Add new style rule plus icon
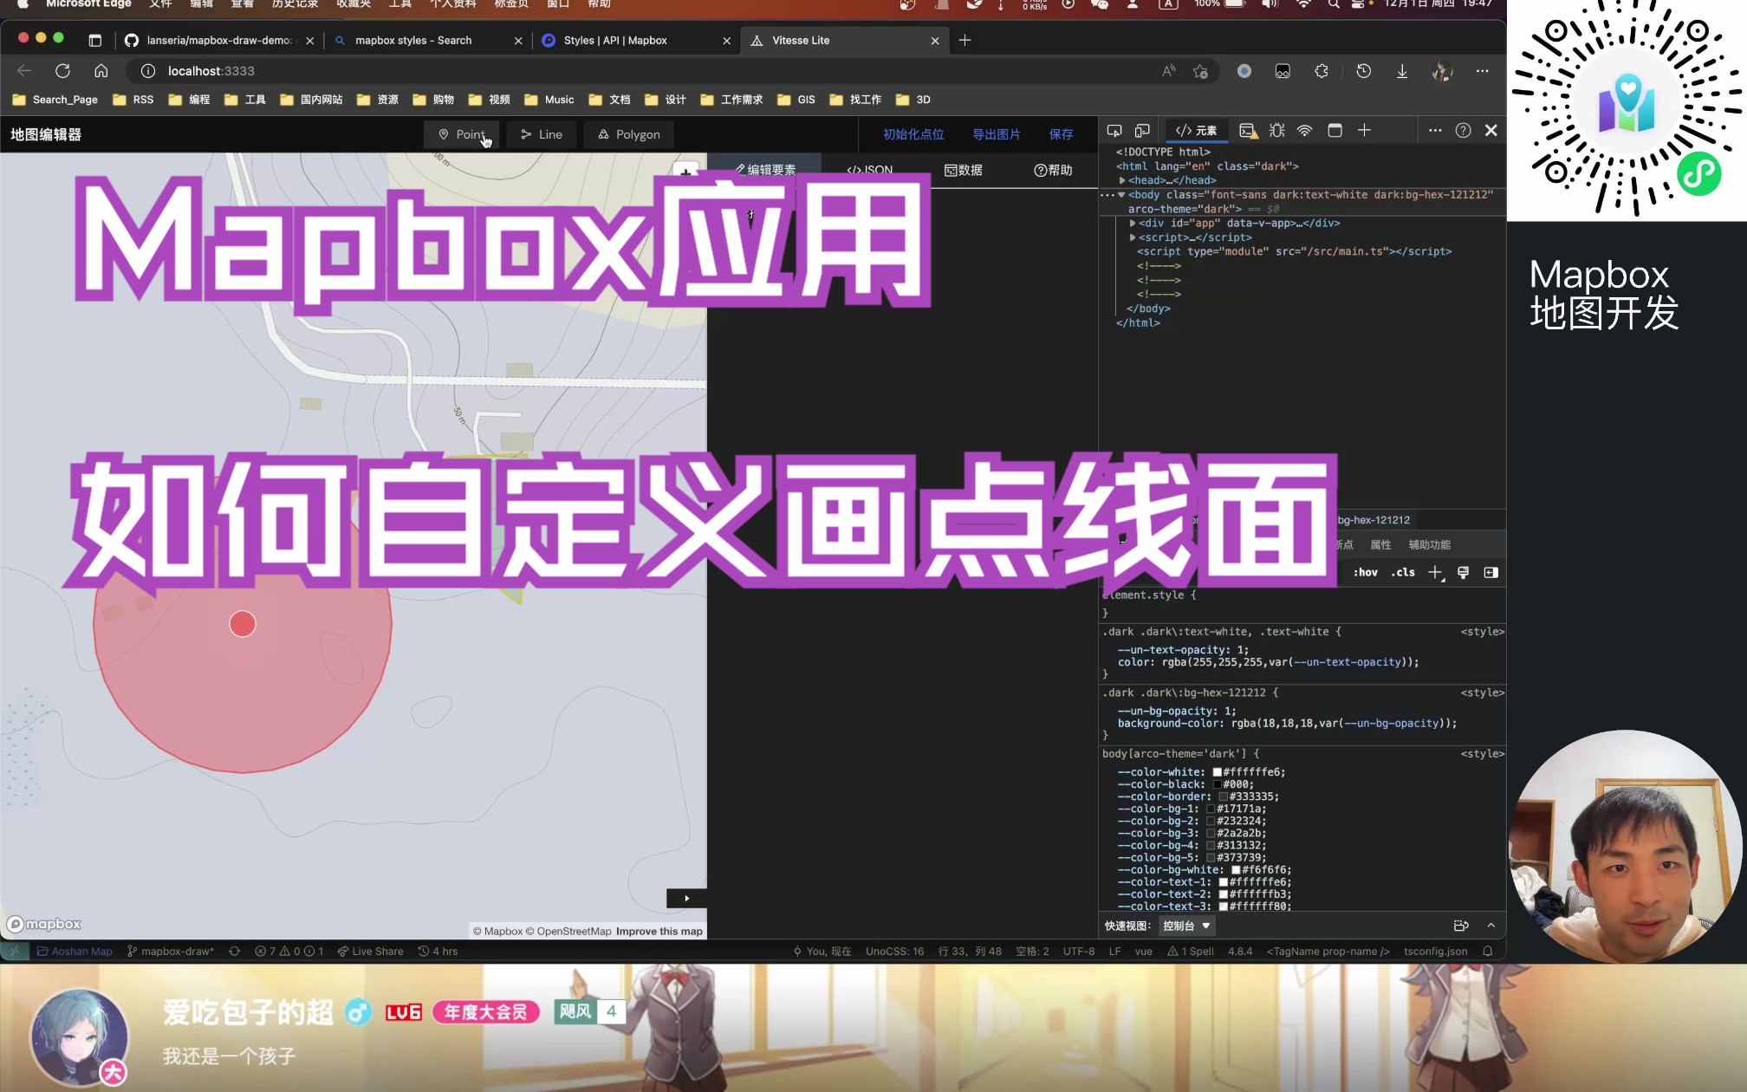Screen dimensions: 1747x1092 1435,572
